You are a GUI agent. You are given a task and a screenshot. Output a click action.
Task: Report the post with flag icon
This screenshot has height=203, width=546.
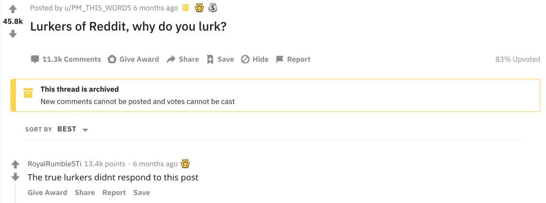[293, 60]
